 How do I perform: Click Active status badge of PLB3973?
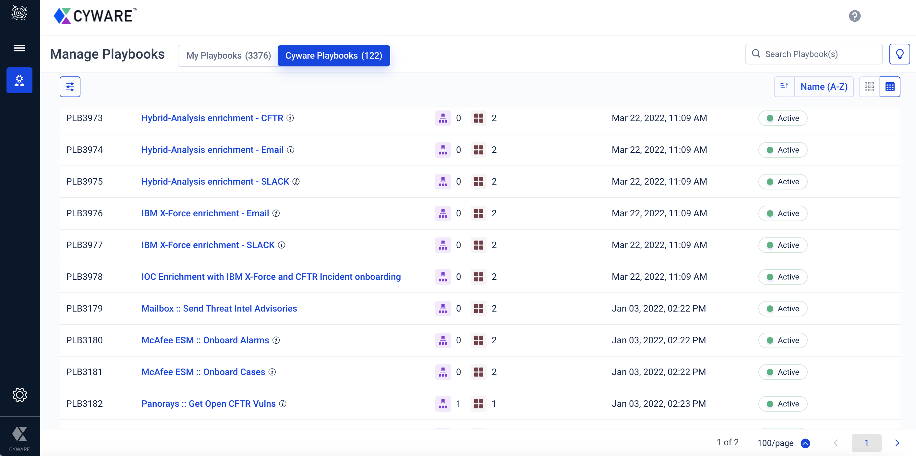click(782, 118)
